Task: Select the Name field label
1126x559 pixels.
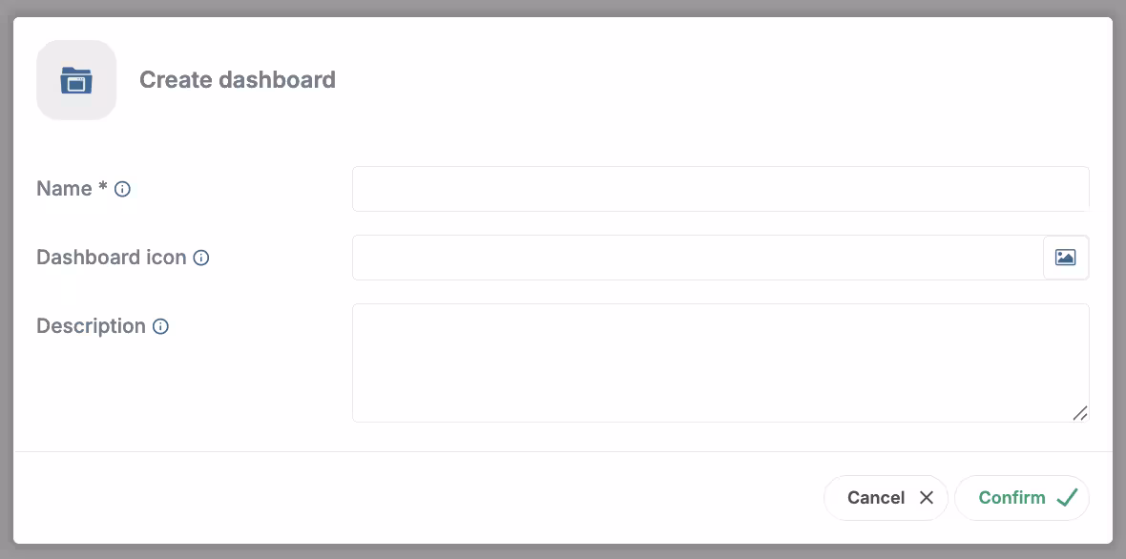Action: (62, 188)
